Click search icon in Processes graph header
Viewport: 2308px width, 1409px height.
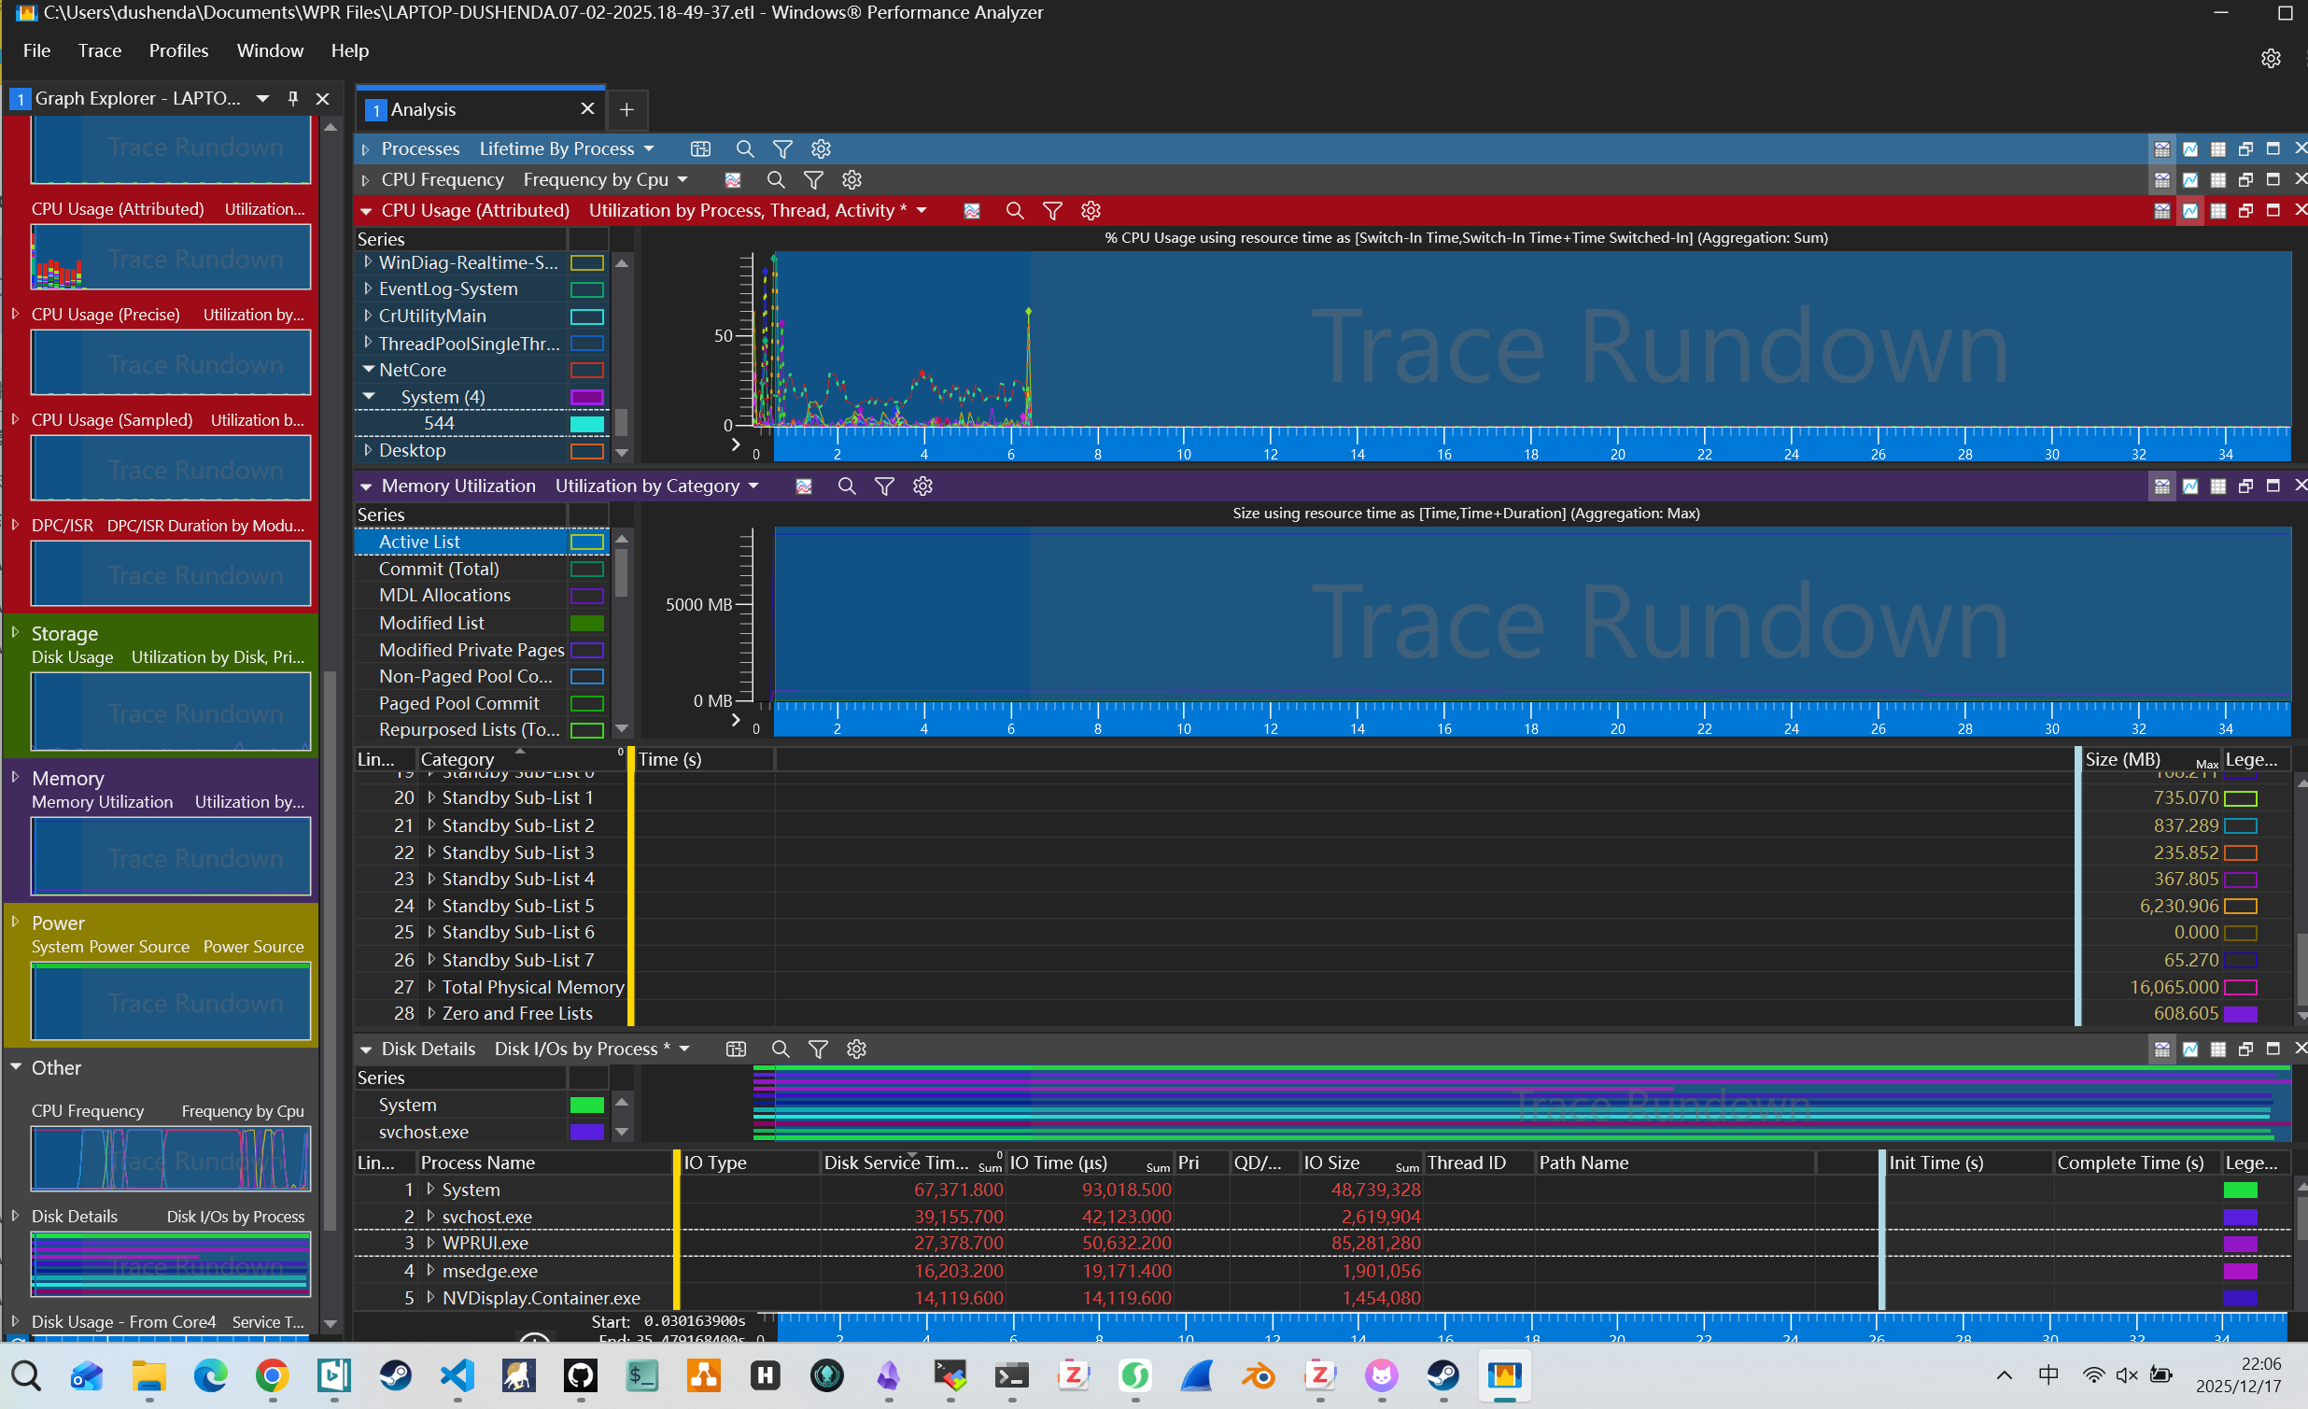(x=745, y=149)
